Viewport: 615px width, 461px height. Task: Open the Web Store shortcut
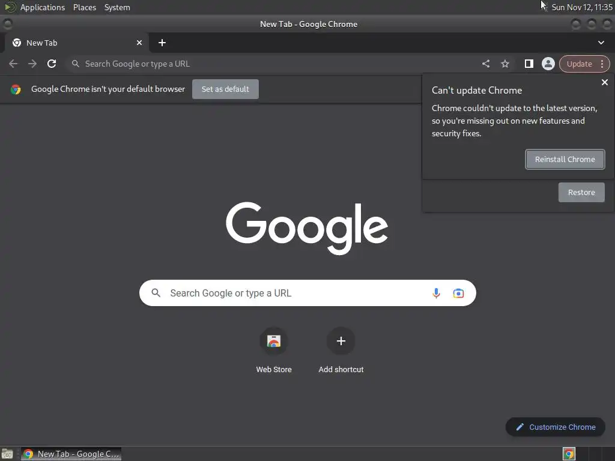(x=274, y=341)
